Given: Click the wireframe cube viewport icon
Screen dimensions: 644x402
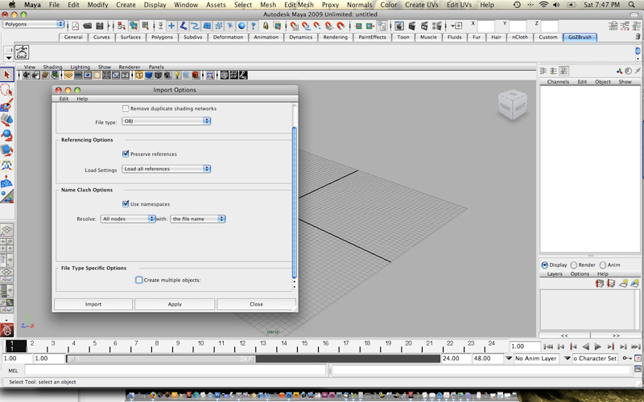Looking at the screenshot, I should [x=139, y=75].
